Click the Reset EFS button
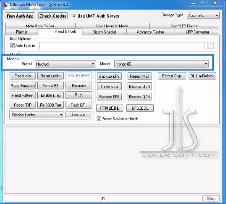This screenshot has height=204, width=226. coord(109,86)
